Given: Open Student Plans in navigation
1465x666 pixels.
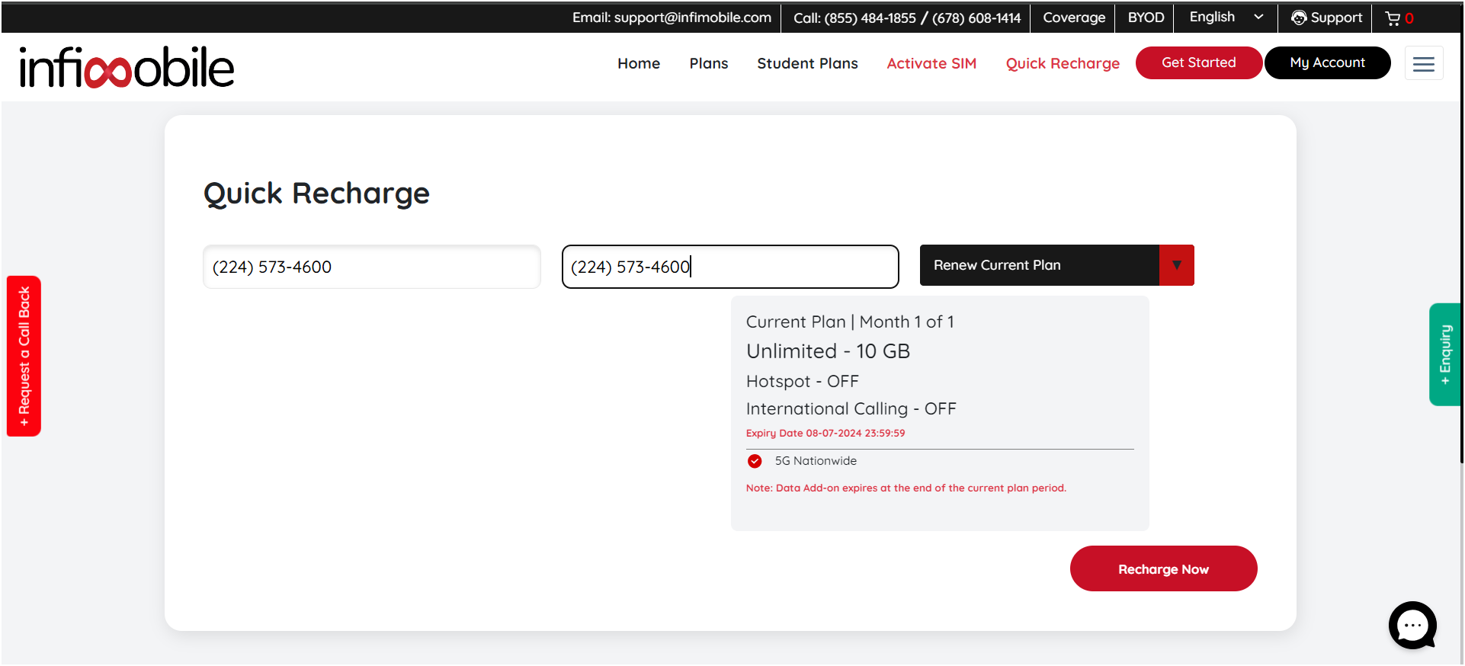Looking at the screenshot, I should coord(807,63).
